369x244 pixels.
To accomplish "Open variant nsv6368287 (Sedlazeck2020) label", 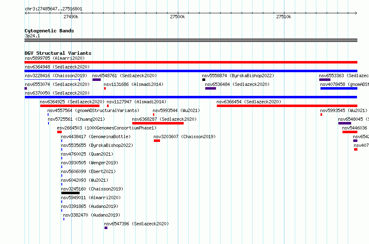I will point(164,119).
